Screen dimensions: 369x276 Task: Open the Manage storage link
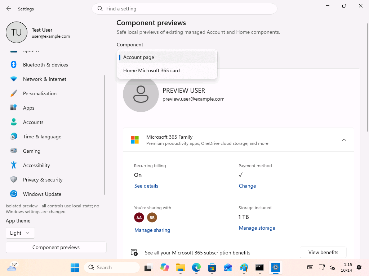point(257,228)
